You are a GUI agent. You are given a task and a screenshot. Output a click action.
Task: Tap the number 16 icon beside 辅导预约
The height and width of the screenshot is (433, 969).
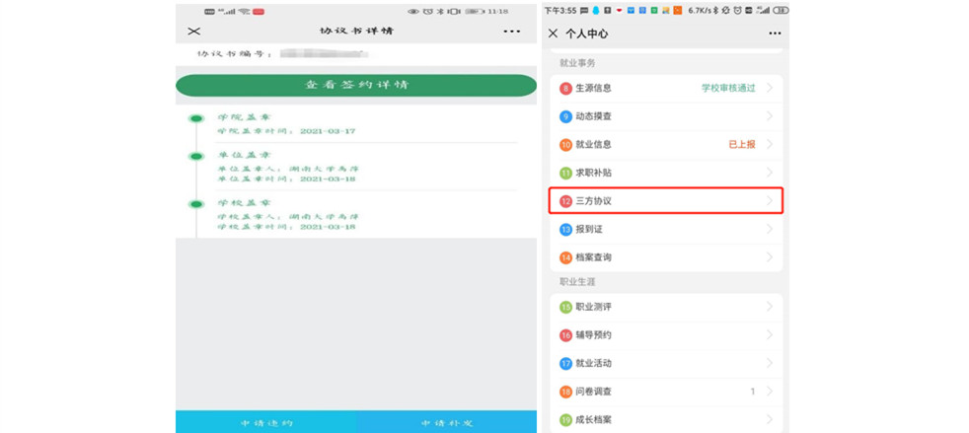pyautogui.click(x=565, y=335)
